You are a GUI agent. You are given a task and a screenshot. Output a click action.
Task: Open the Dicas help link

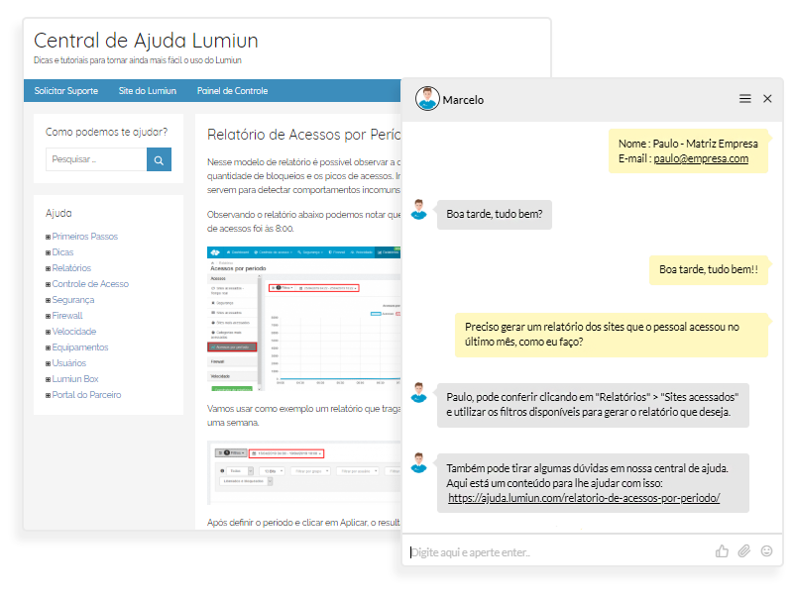click(x=62, y=252)
